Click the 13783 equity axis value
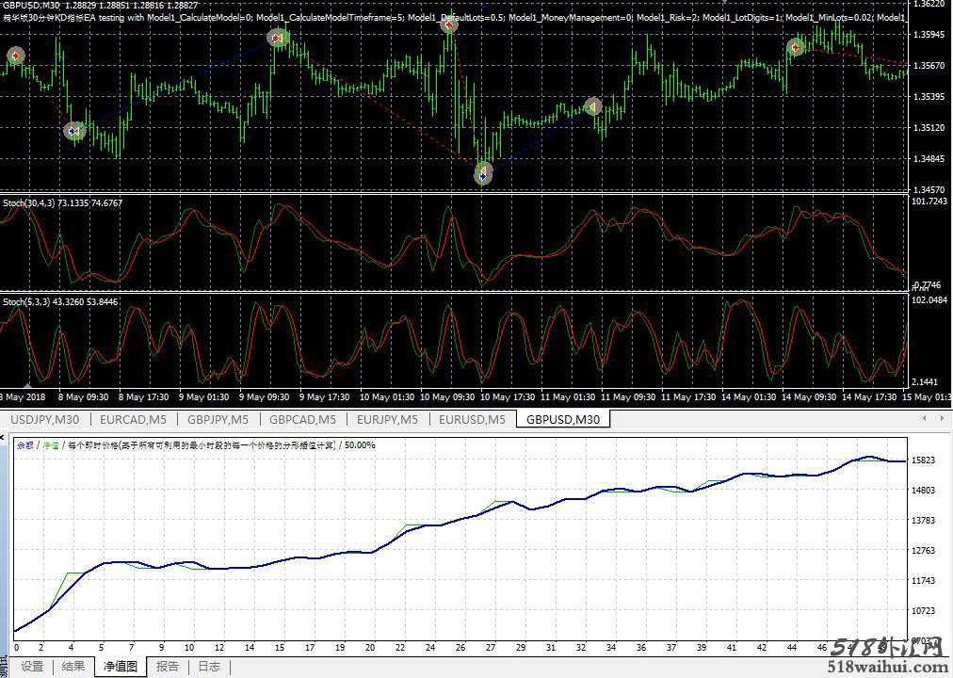 point(923,520)
